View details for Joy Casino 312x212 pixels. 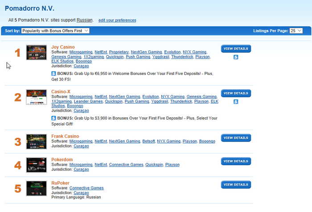tap(236, 49)
